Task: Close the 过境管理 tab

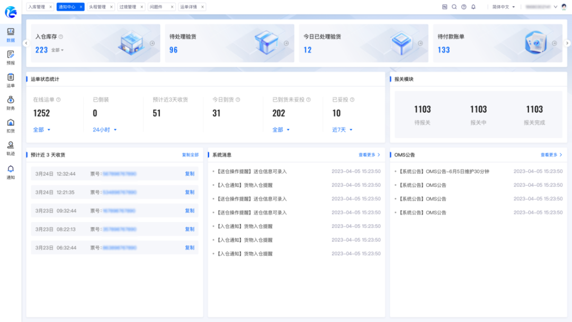Action: (x=141, y=7)
